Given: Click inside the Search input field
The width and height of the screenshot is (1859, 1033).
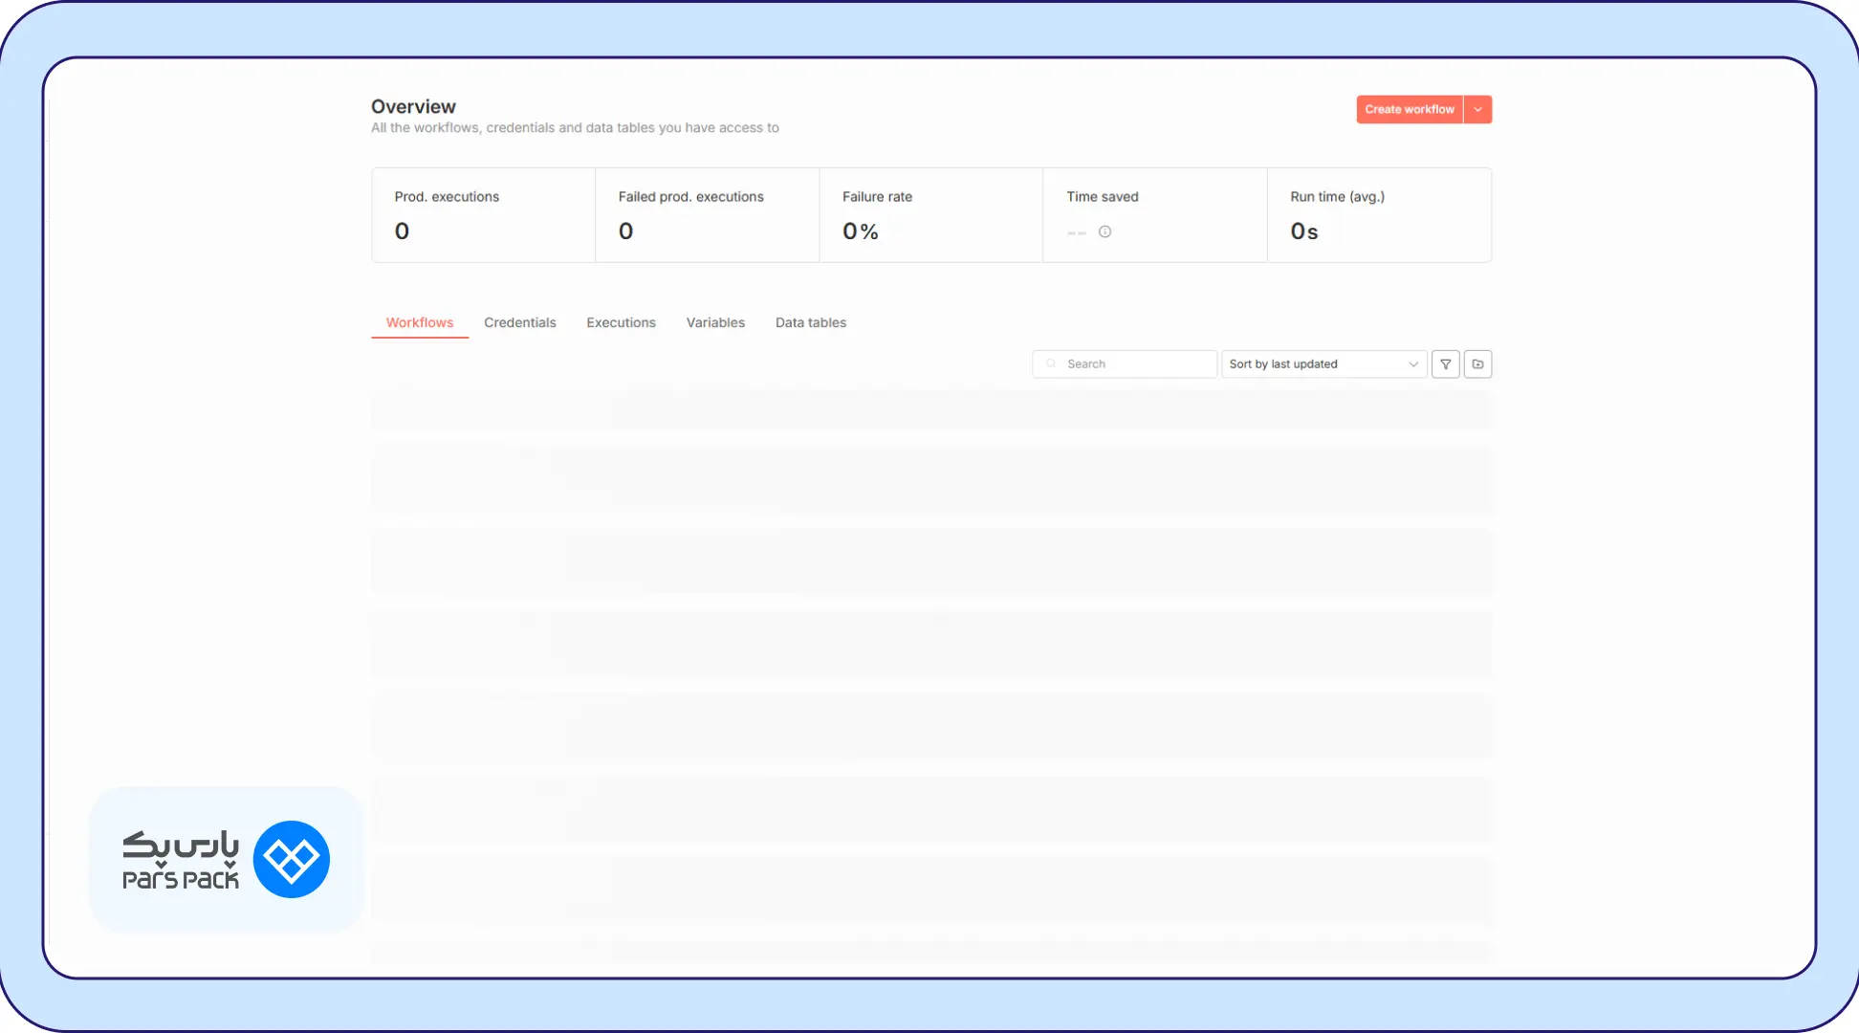Looking at the screenshot, I should pyautogui.click(x=1124, y=363).
